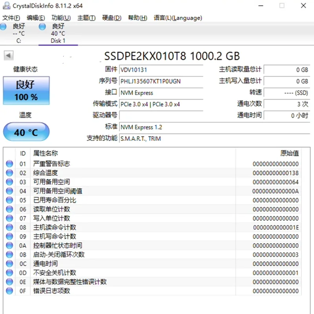Click status orb for attribute 02 综合温度
The image size is (314, 314).
click(9, 173)
